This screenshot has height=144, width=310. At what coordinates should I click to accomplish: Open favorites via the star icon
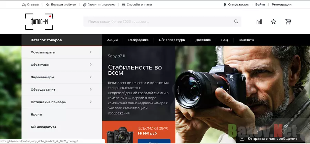pyautogui.click(x=273, y=22)
